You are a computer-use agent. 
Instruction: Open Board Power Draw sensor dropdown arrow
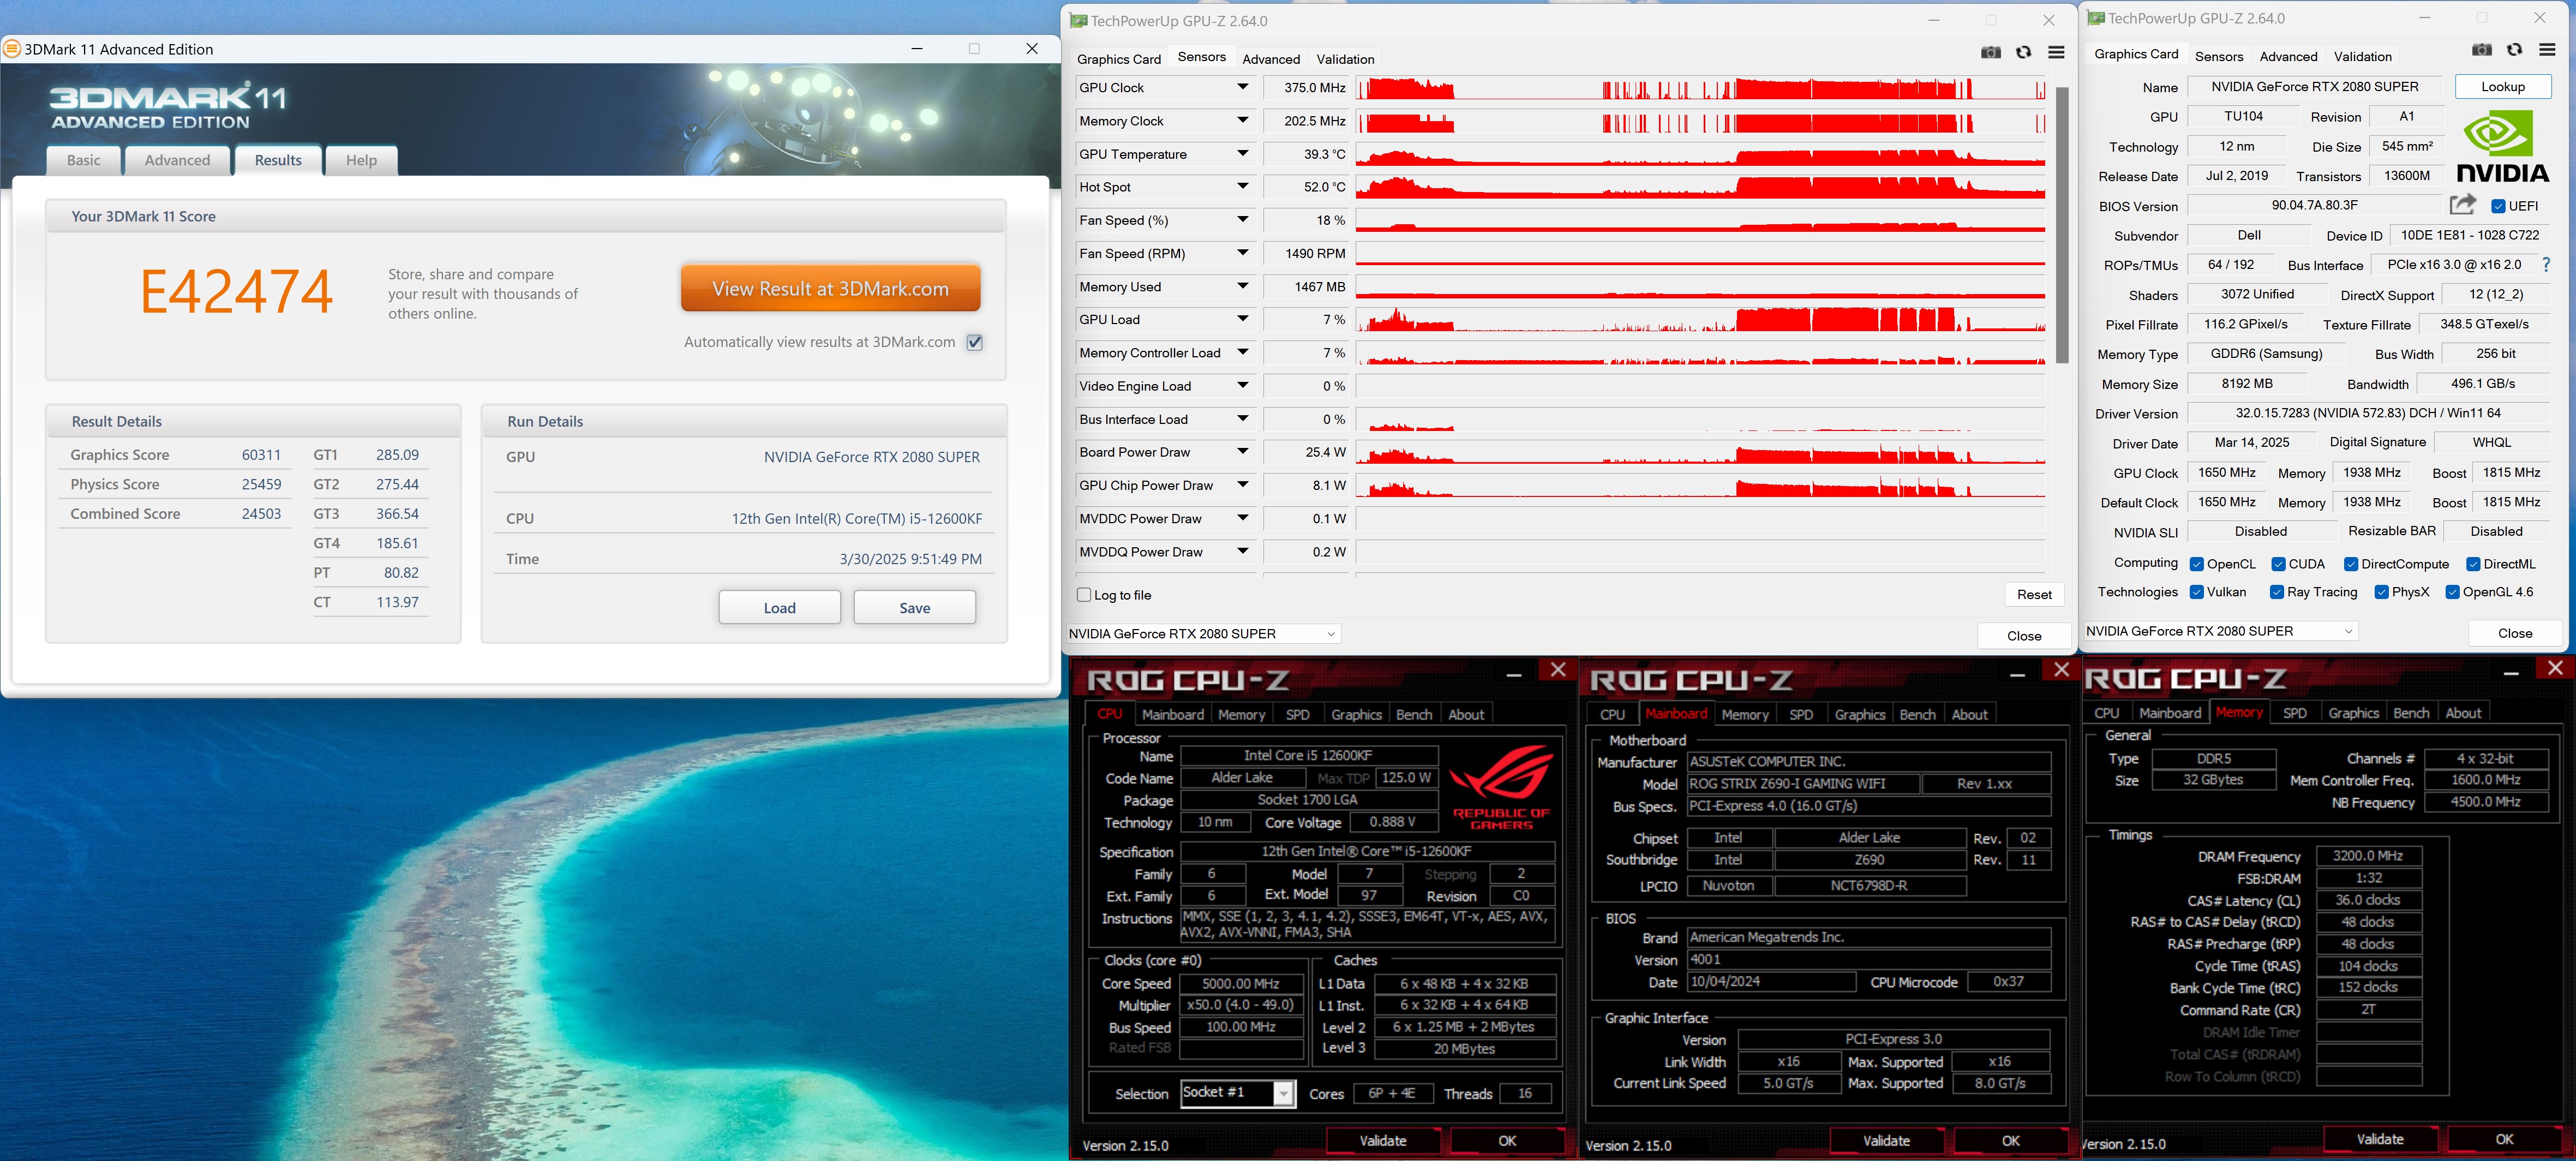(x=1242, y=451)
